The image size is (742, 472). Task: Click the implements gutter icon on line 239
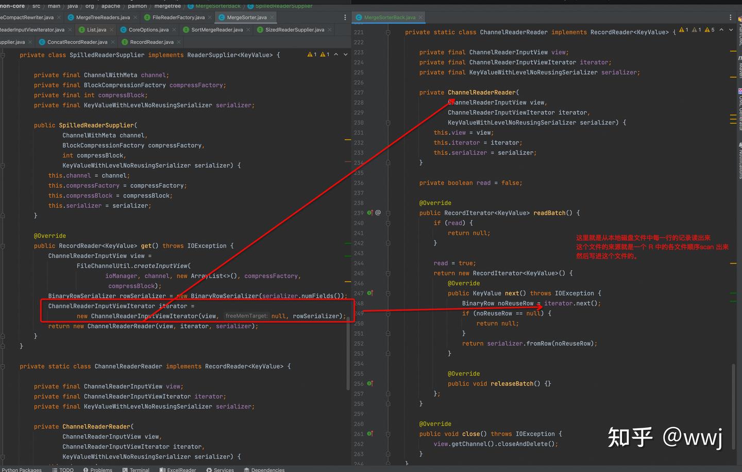coord(369,213)
